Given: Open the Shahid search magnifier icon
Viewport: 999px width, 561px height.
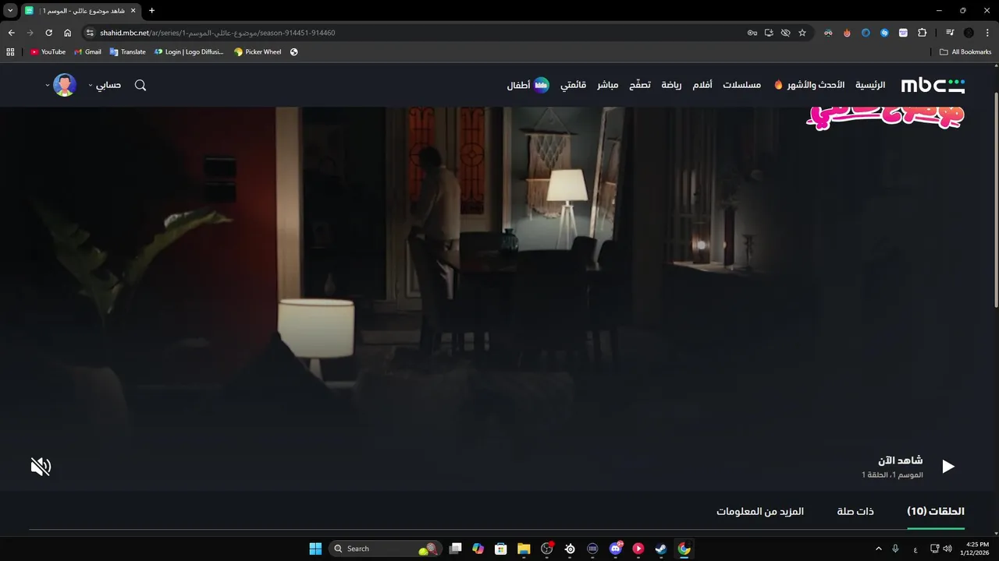Looking at the screenshot, I should click(140, 85).
